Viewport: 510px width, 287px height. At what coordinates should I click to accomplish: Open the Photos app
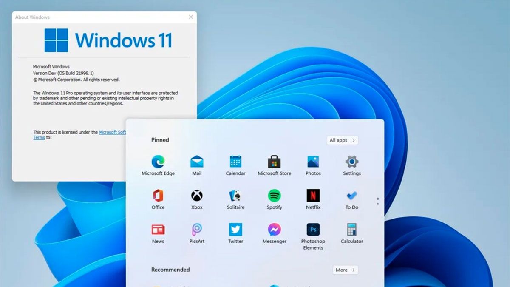tap(313, 162)
